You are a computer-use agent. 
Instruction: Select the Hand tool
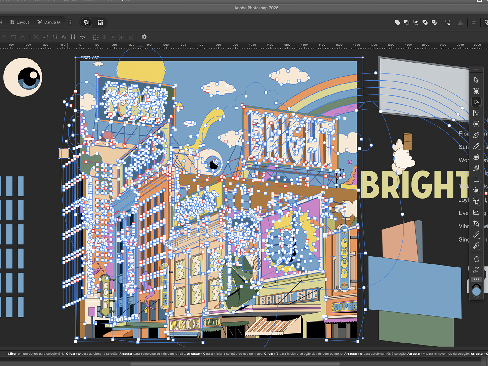476,259
